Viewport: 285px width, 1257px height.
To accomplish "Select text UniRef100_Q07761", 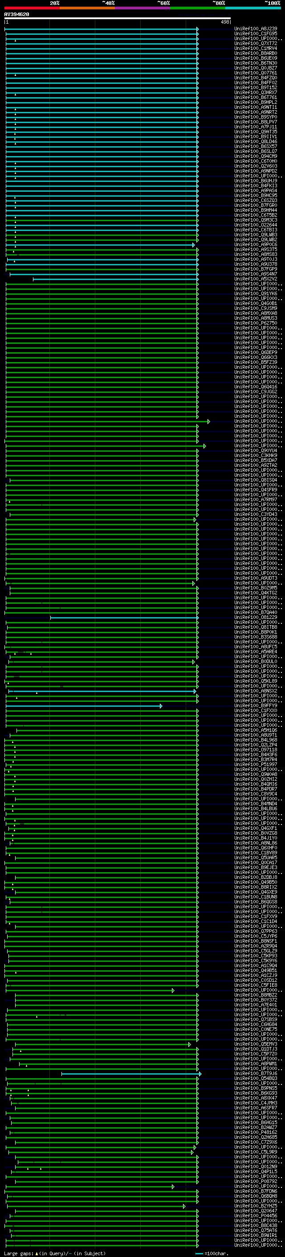I will coord(256,73).
